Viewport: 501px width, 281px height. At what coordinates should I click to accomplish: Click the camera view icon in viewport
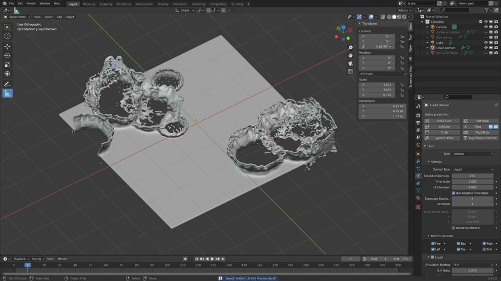pyautogui.click(x=350, y=63)
